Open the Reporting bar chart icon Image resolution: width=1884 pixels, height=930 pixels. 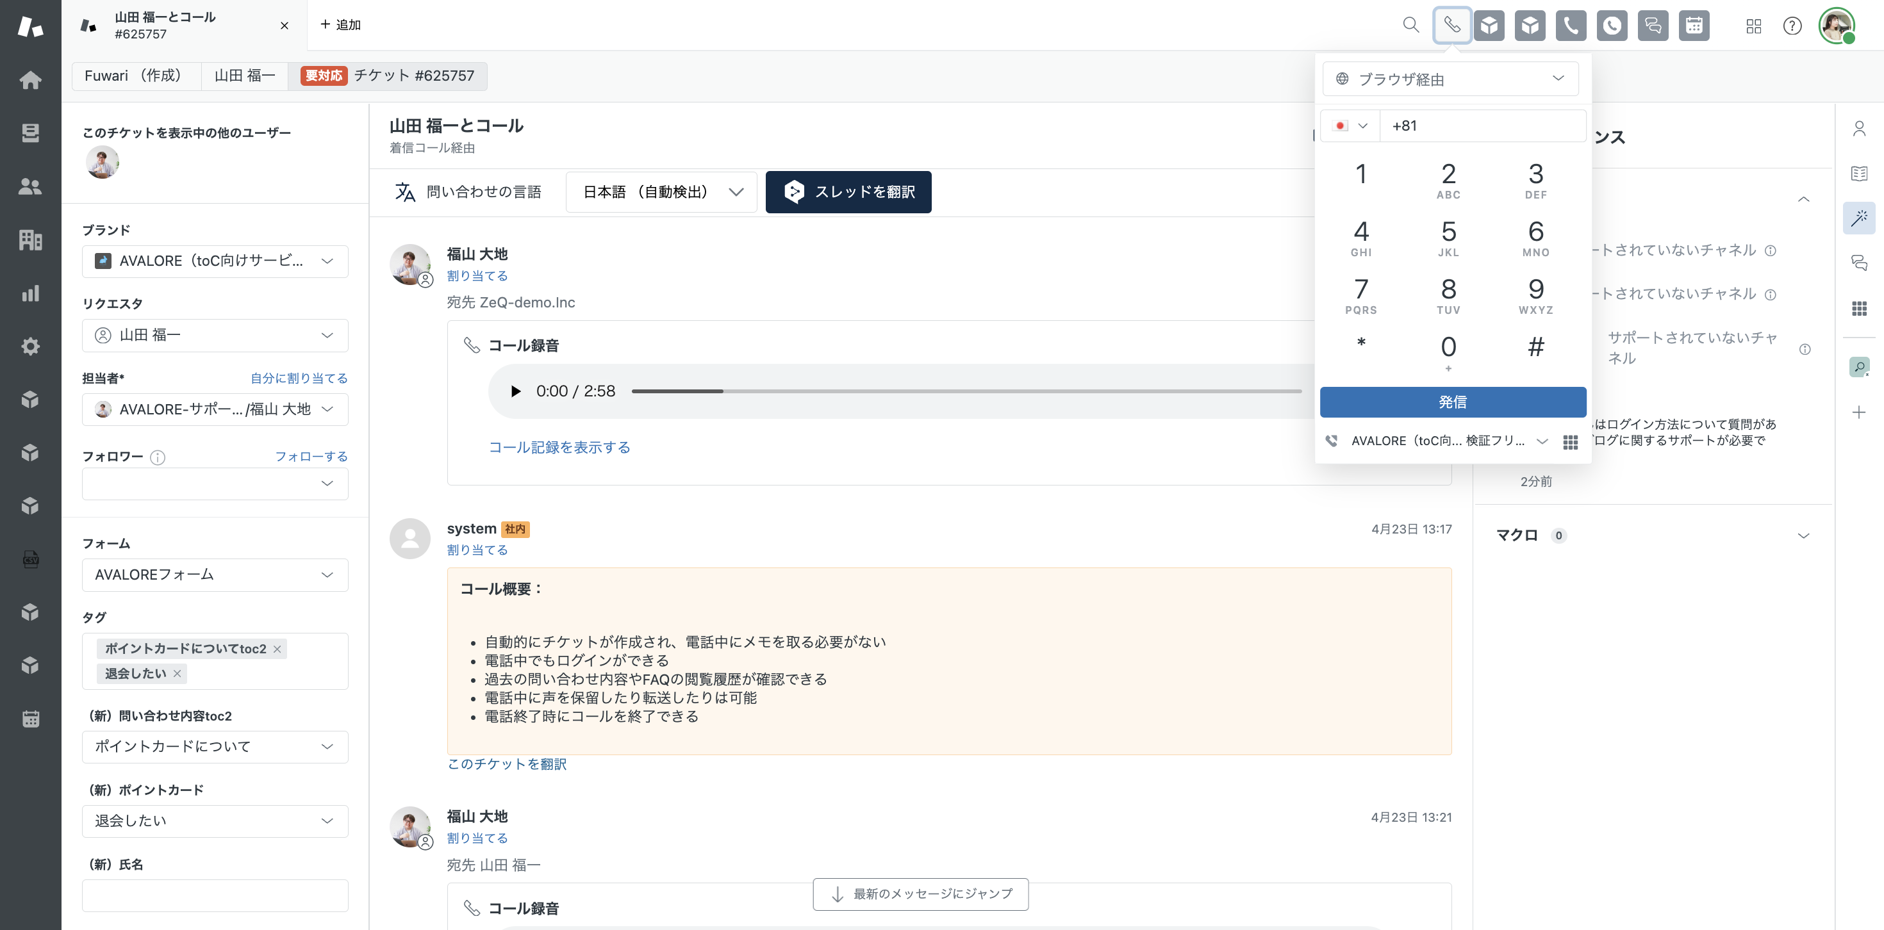(30, 293)
